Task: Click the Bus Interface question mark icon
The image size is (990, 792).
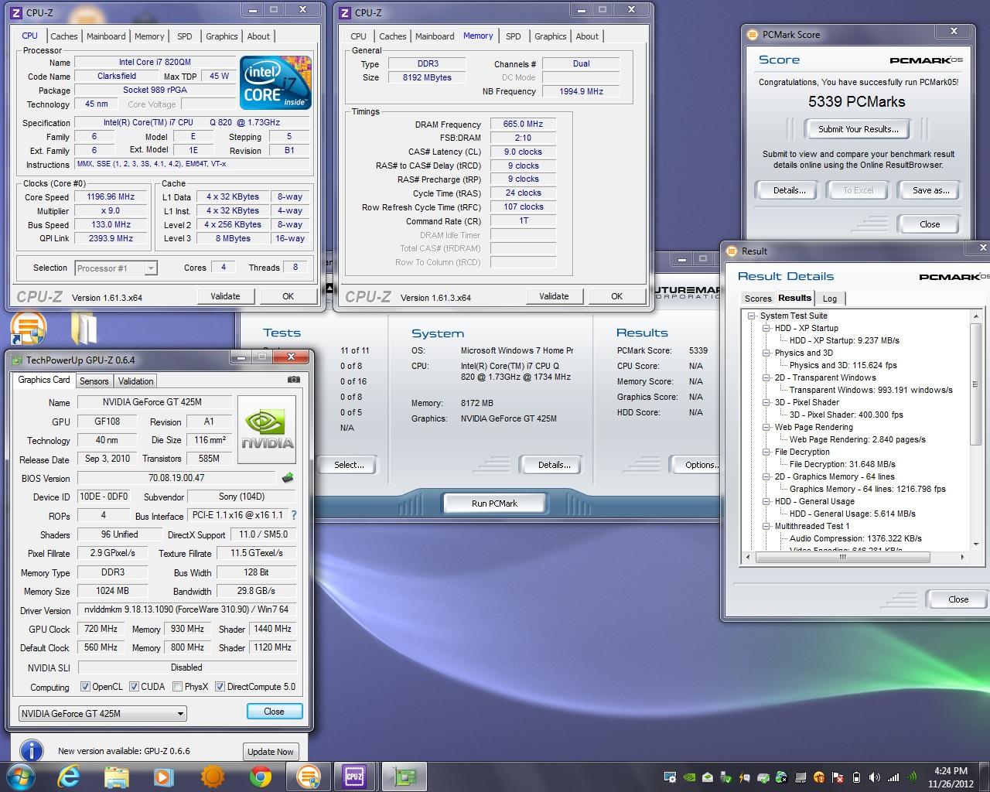Action: 293,515
